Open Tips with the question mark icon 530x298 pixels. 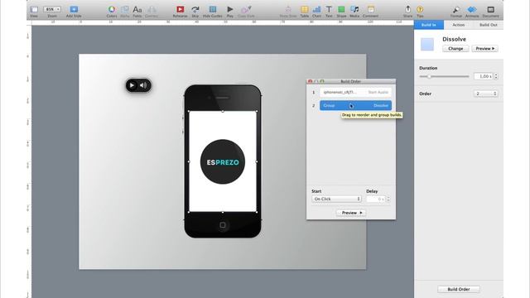coord(420,11)
